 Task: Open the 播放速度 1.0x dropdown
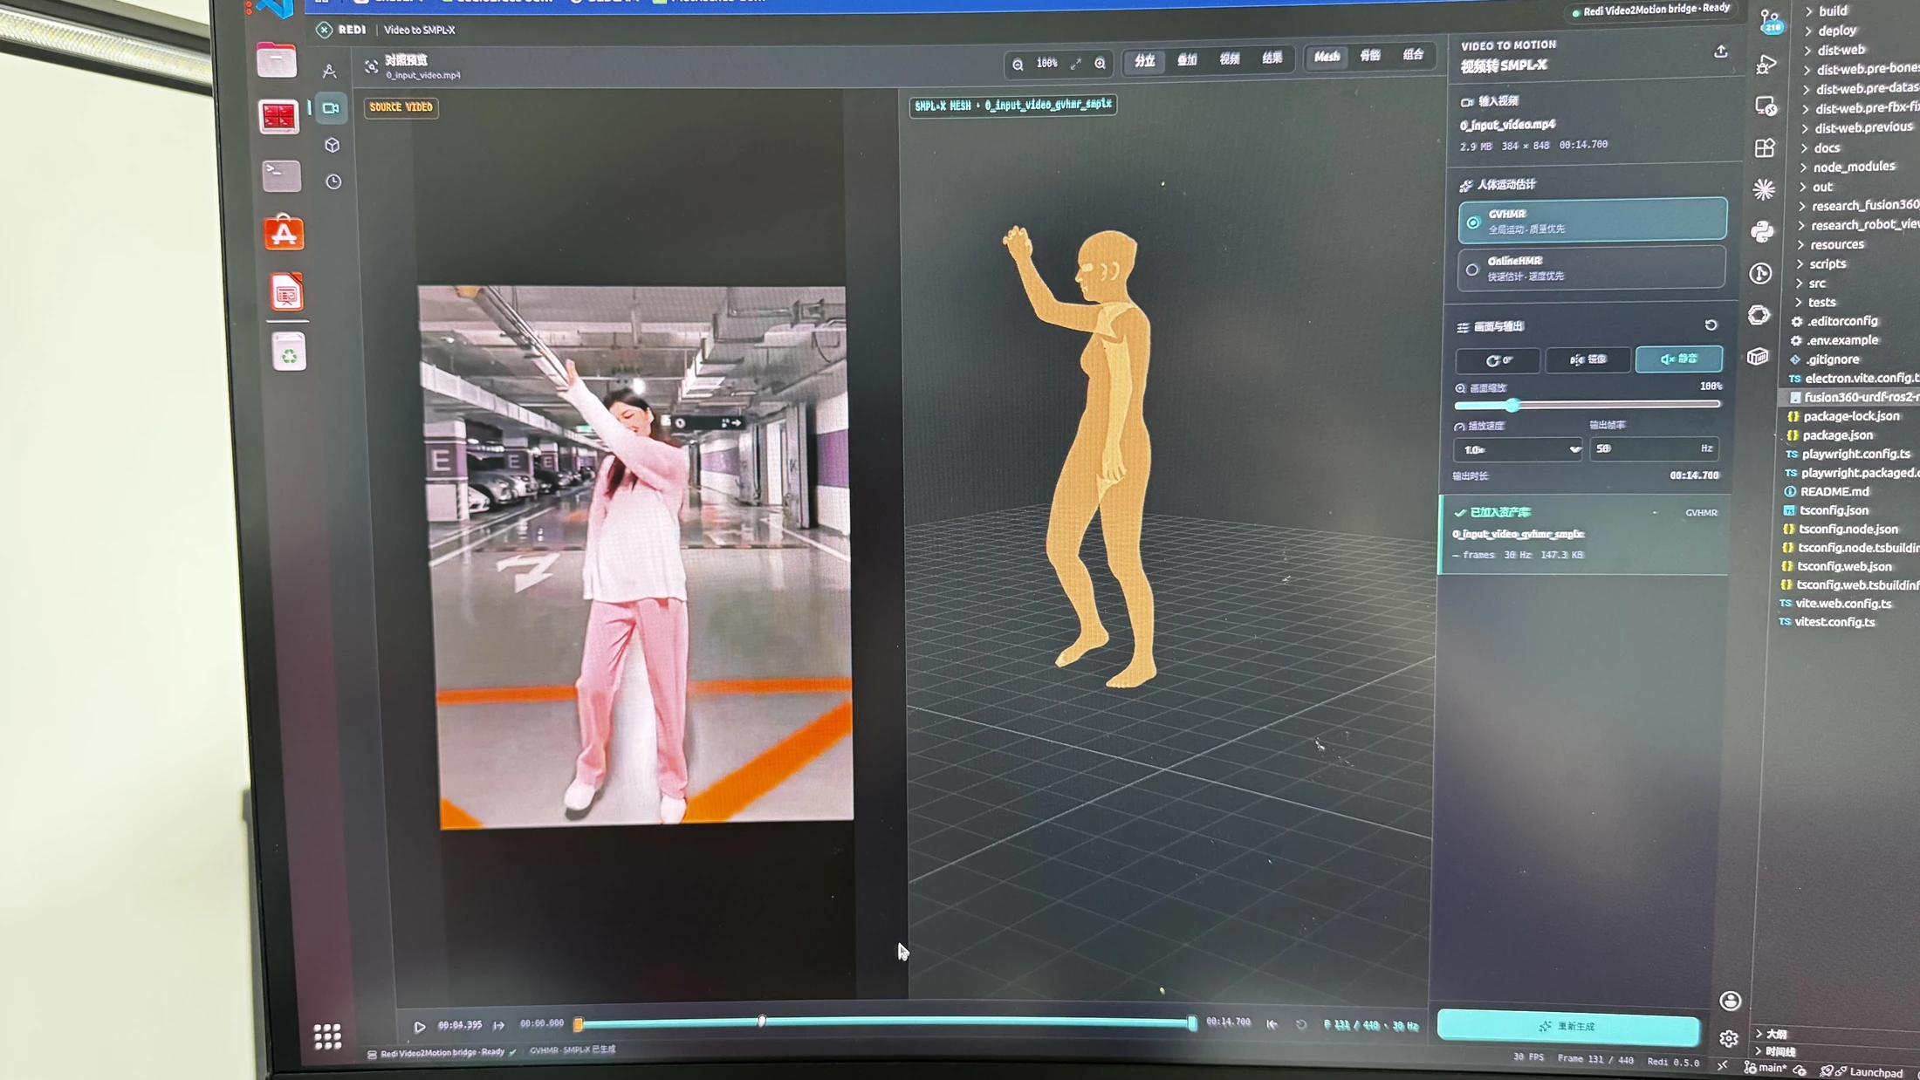point(1518,449)
